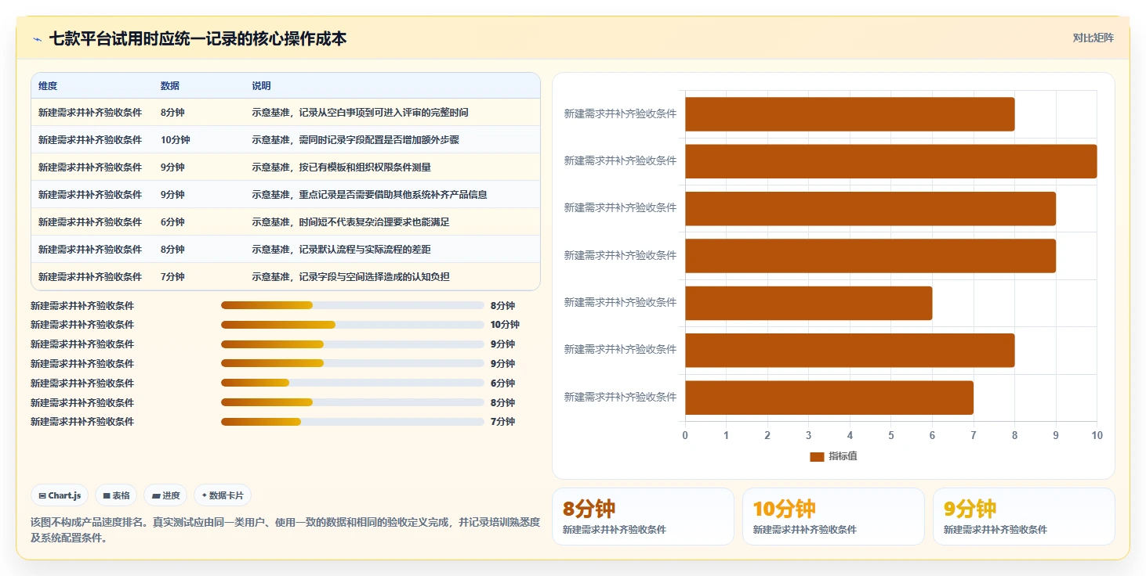Click the 指标值 legend color box
1146x576 pixels.
(x=817, y=456)
